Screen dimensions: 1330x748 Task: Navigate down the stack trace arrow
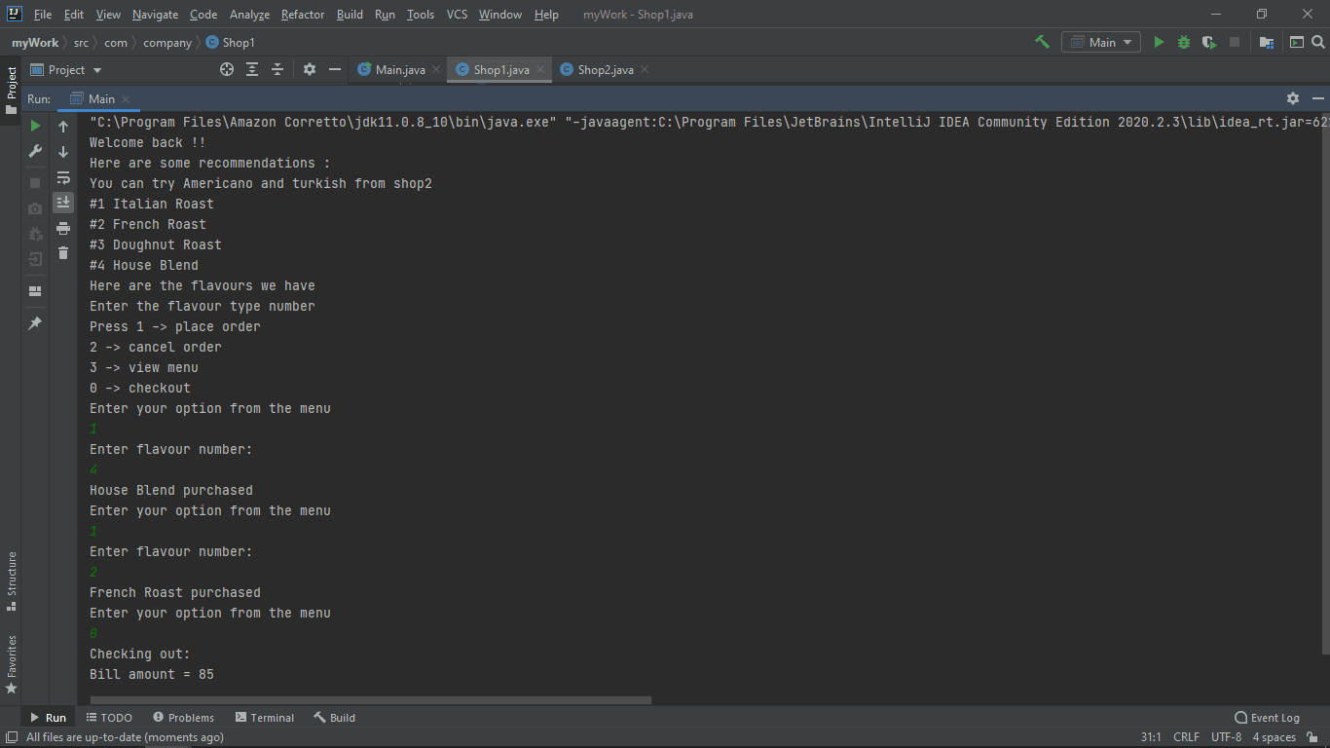[x=63, y=151]
